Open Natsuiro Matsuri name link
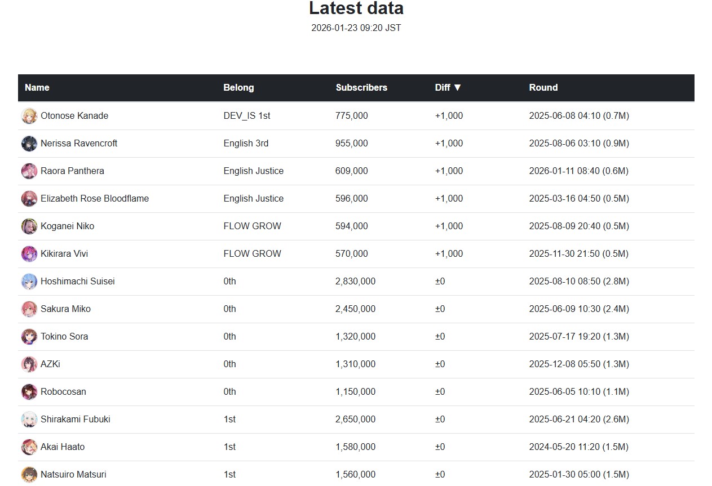This screenshot has width=712, height=486. tap(73, 475)
